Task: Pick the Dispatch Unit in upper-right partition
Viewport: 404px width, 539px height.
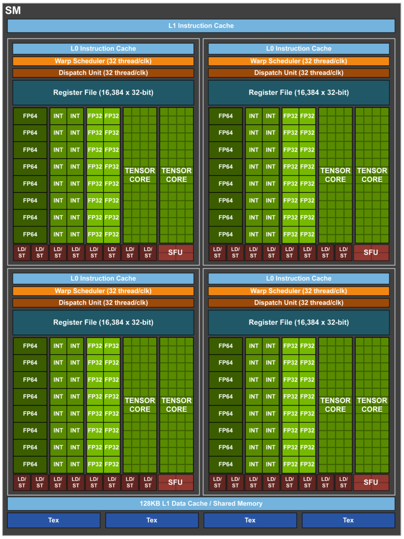Action: 299,73
